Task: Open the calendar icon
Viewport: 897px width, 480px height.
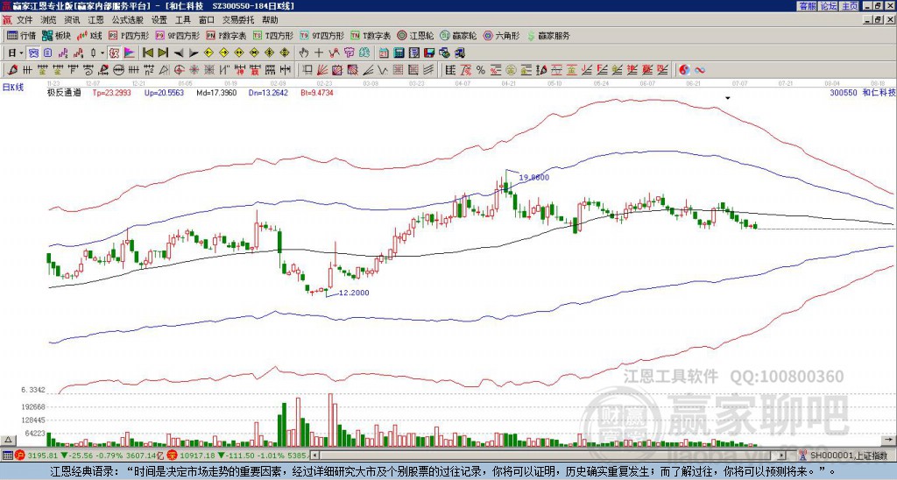Action: [384, 53]
